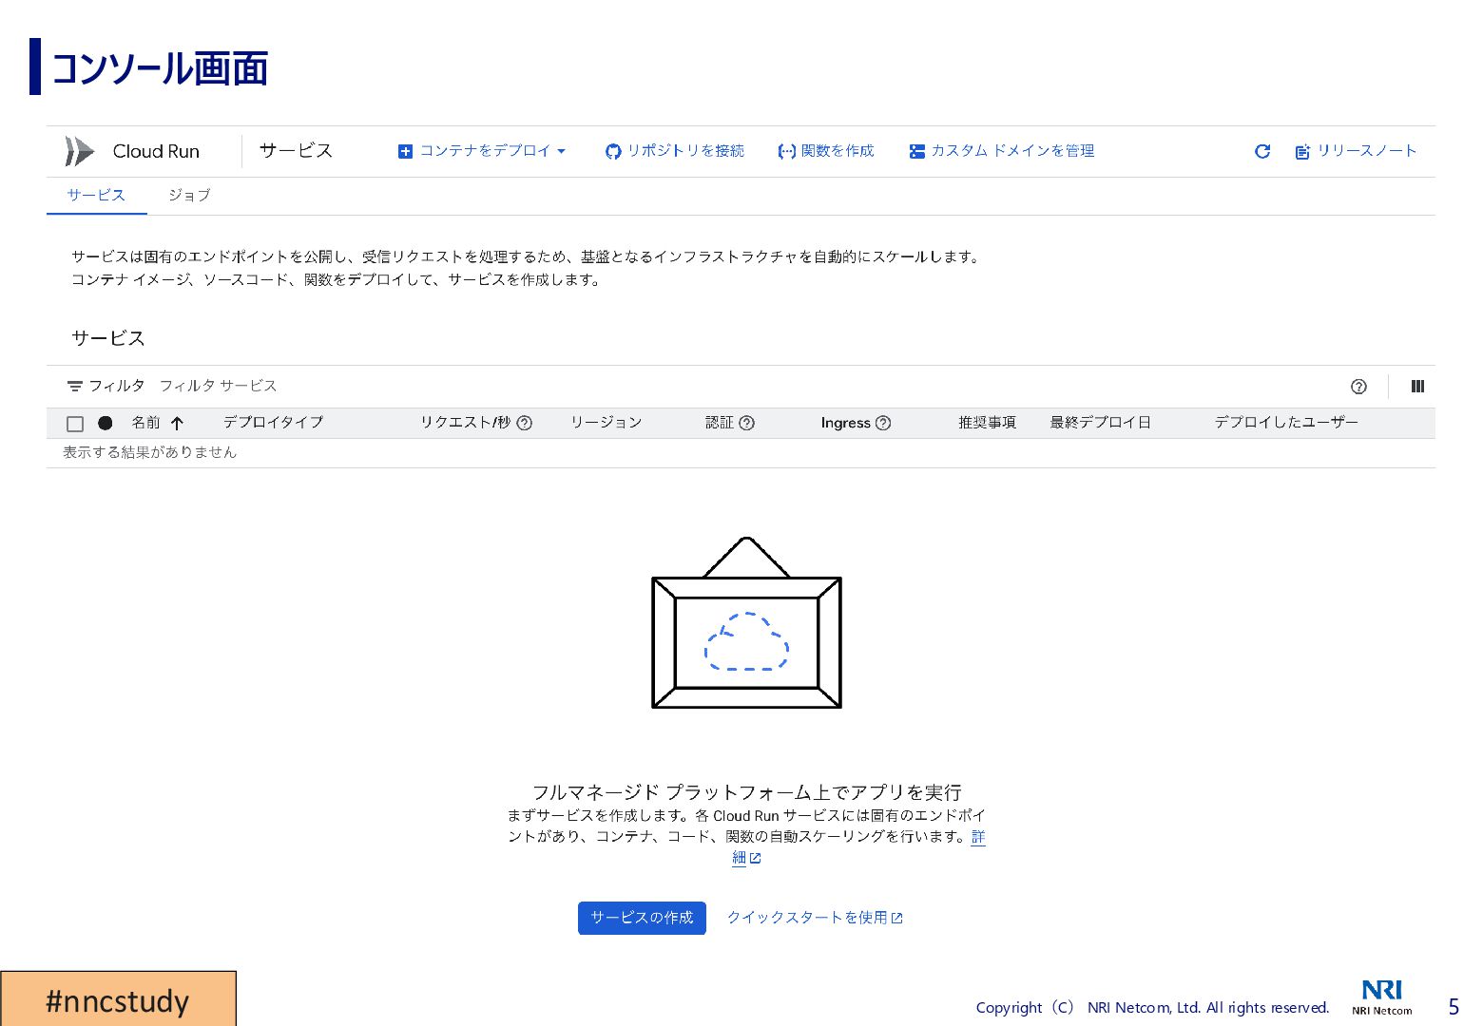Click the リージョン column header

[607, 423]
